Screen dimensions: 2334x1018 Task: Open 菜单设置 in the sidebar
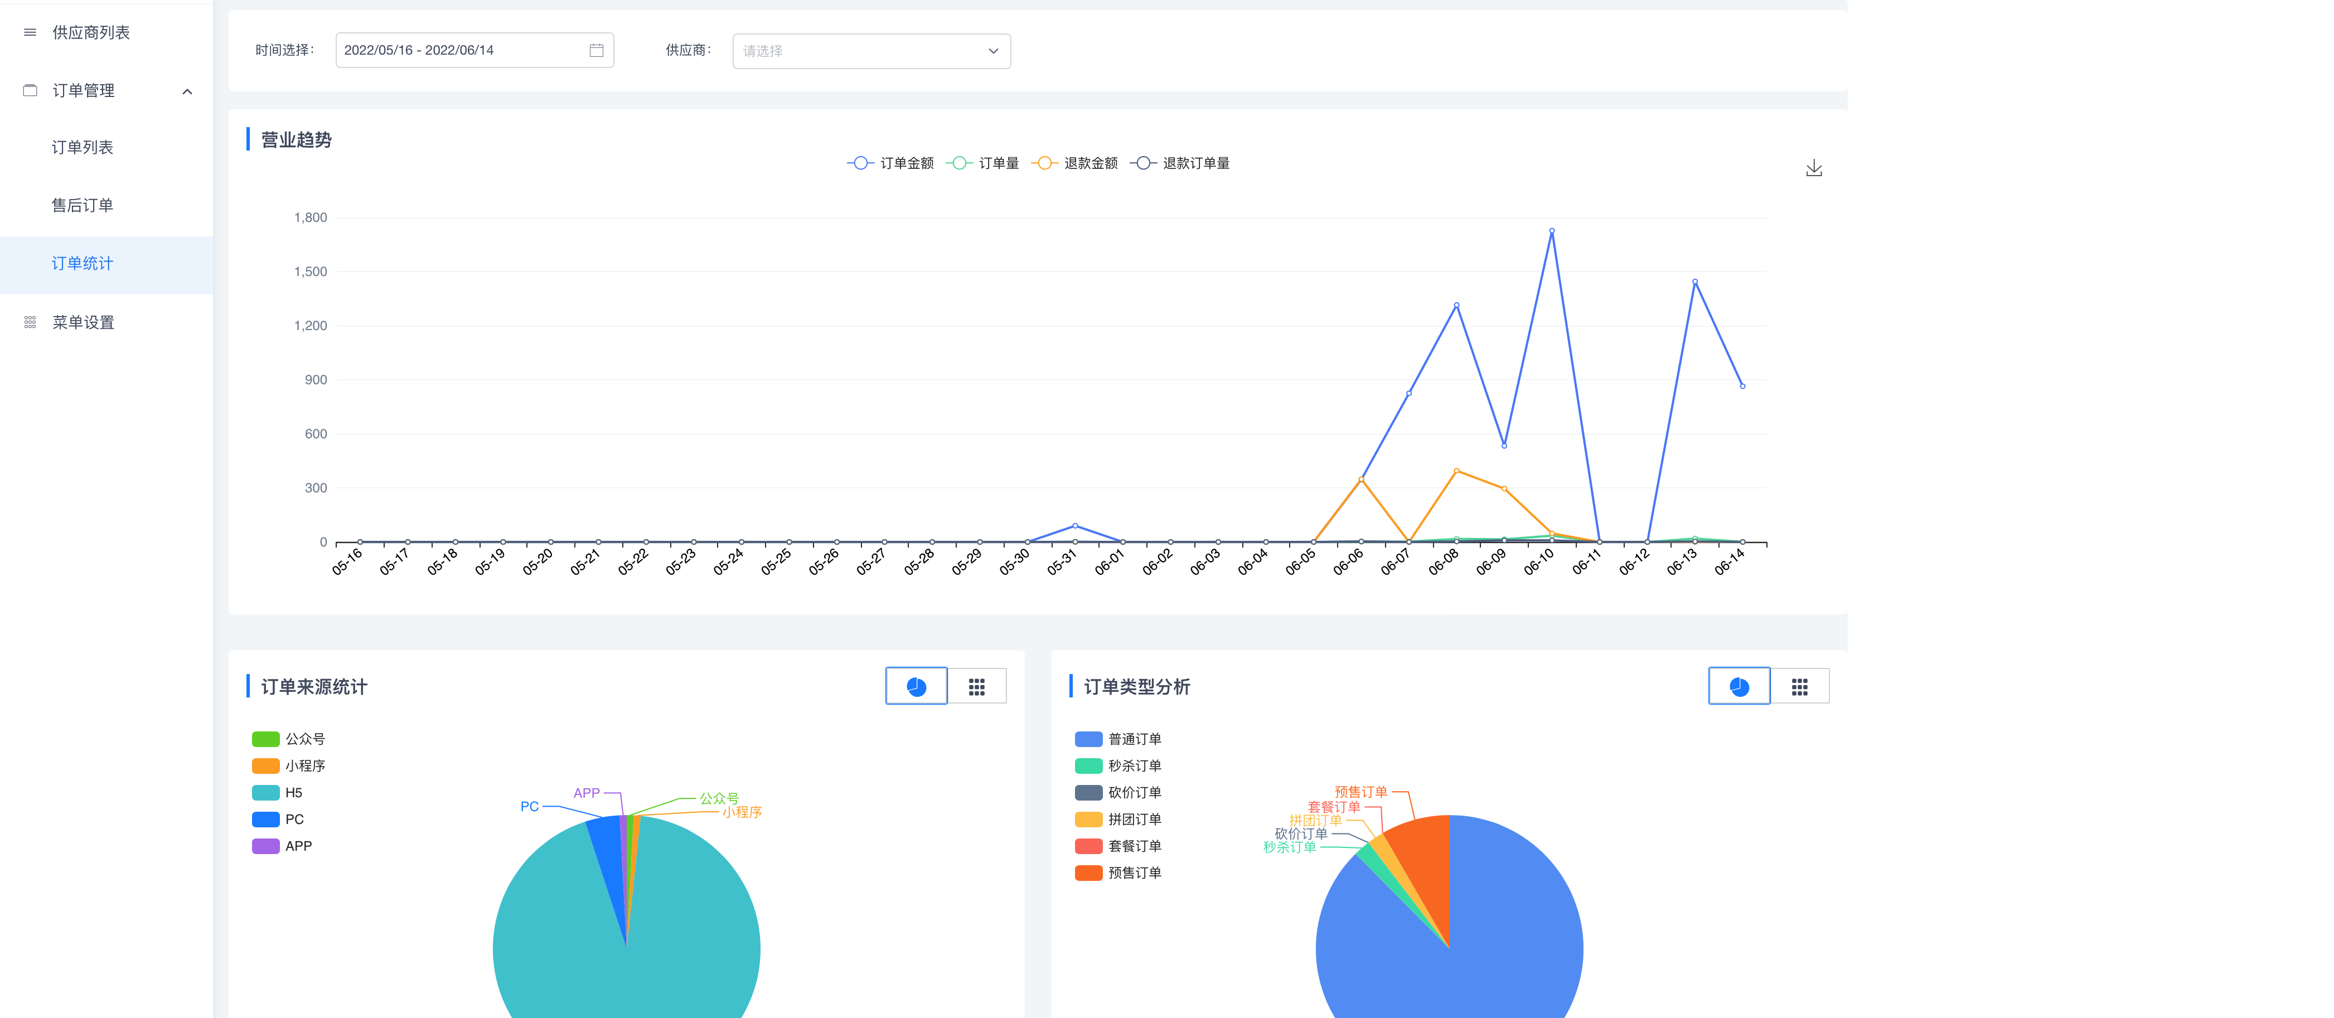pos(84,322)
